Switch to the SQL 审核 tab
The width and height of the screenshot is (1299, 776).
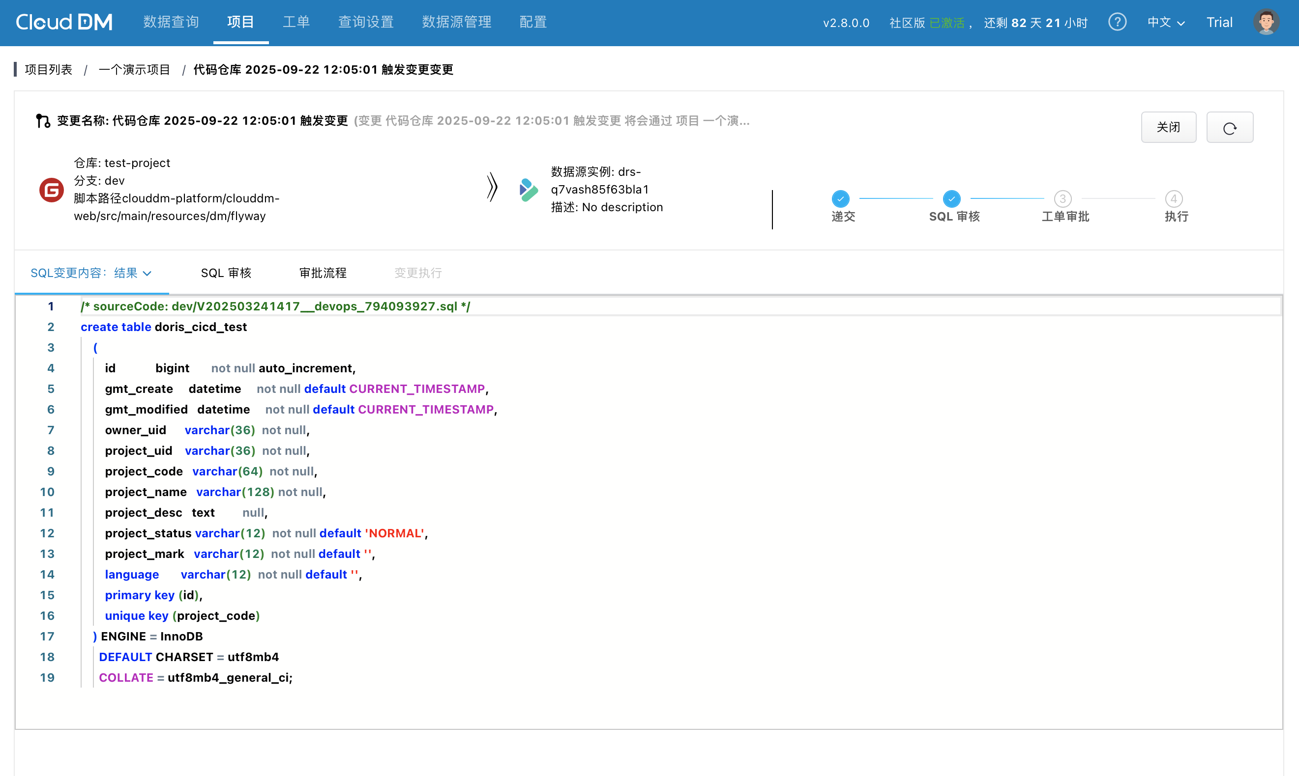[x=226, y=273]
